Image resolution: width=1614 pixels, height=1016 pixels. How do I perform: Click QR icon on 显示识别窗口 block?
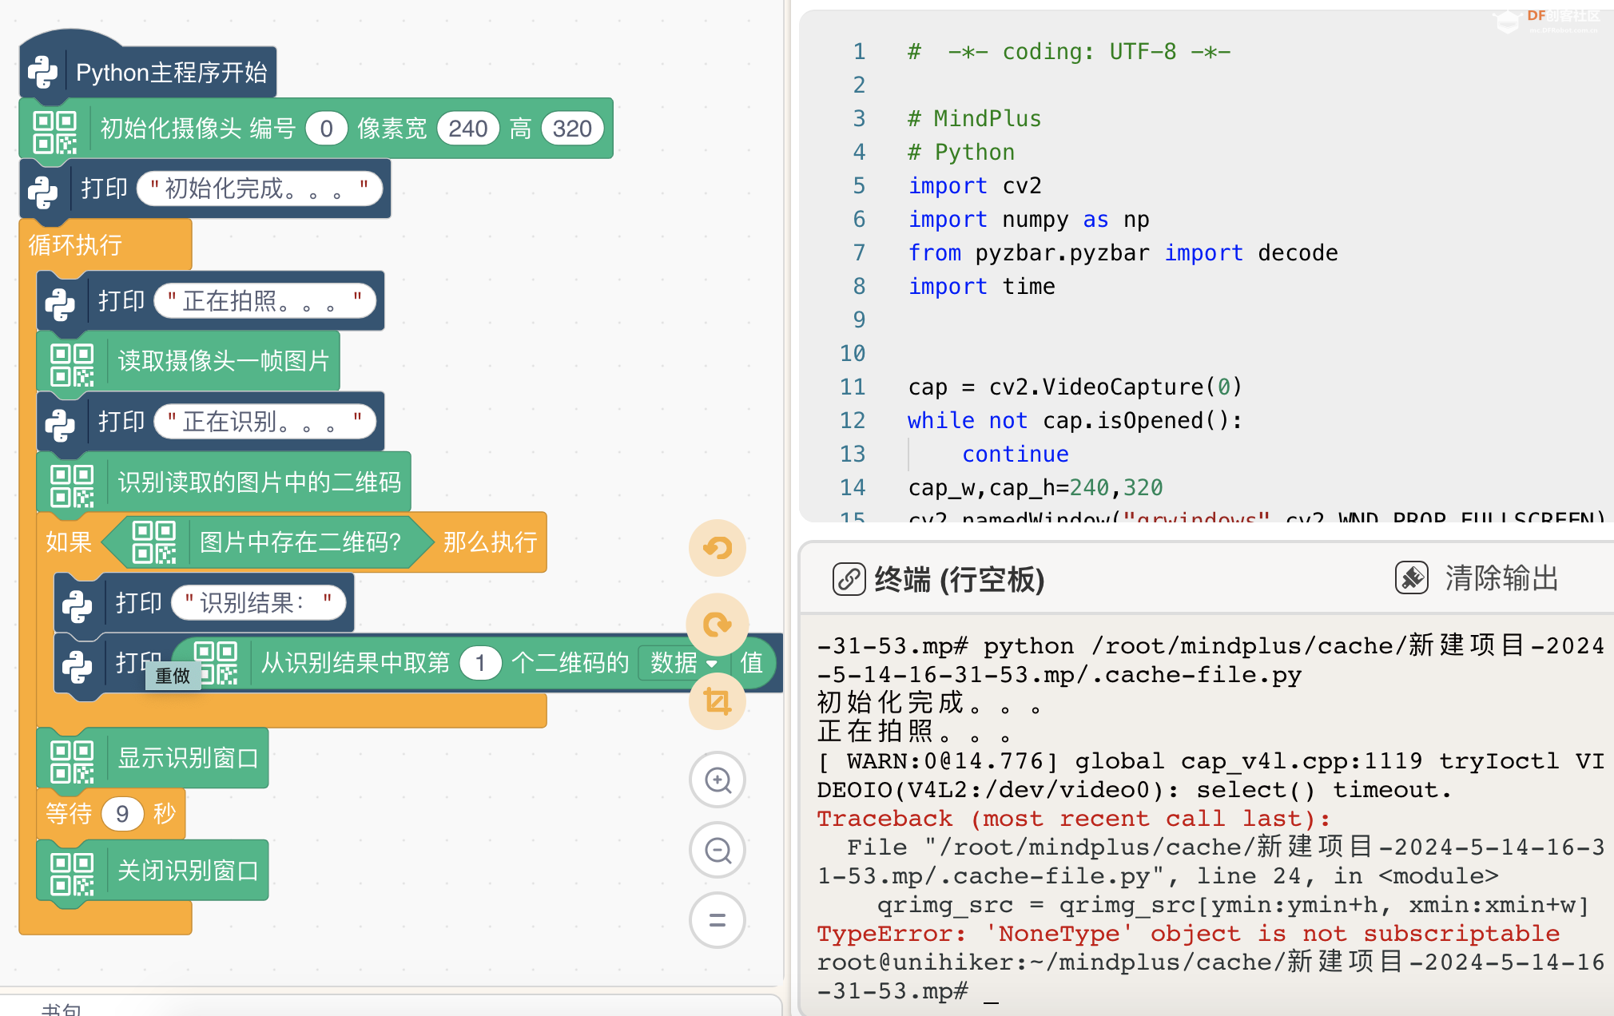pos(73,761)
